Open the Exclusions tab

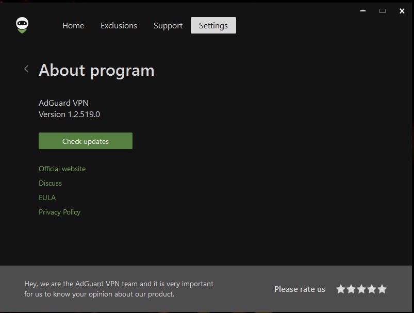(119, 25)
